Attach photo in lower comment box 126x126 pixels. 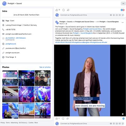[x=117, y=124]
